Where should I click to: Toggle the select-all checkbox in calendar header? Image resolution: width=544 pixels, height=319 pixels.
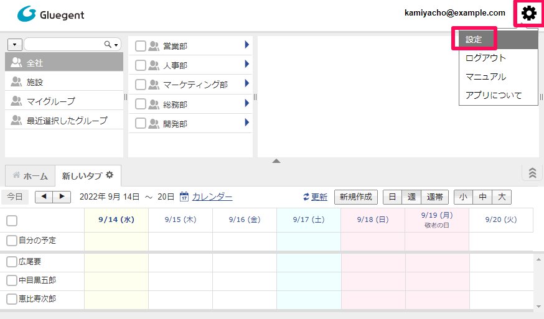tap(12, 221)
